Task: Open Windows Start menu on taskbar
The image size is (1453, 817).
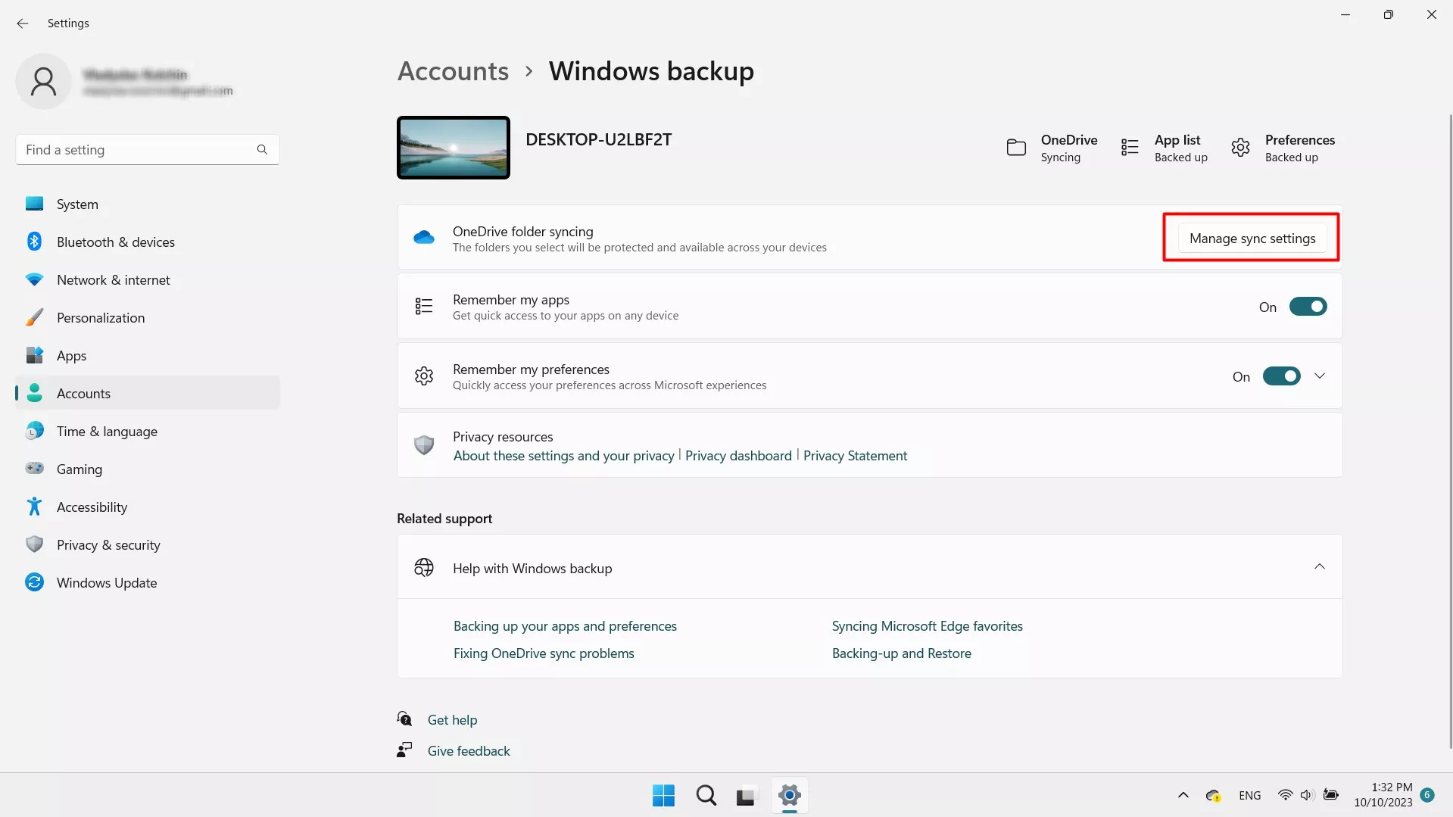Action: point(663,795)
